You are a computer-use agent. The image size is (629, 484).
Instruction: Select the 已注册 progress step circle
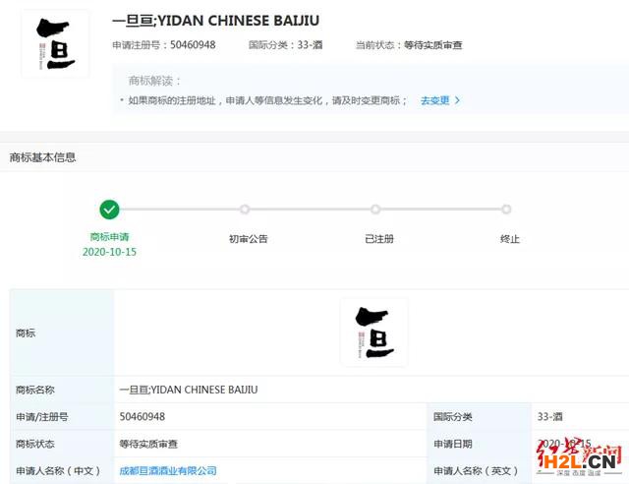[375, 210]
